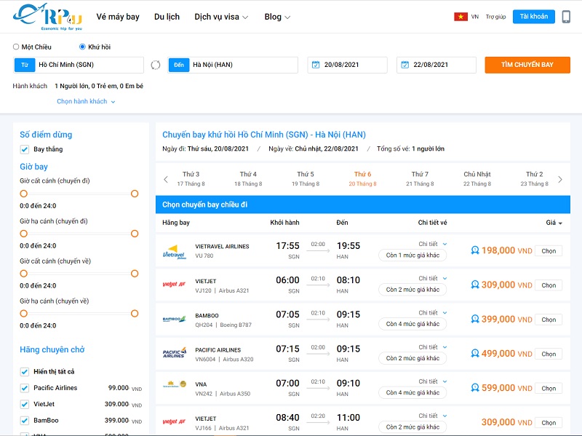Go to previous dates with left arrow
This screenshot has height=436, width=582.
tap(166, 179)
